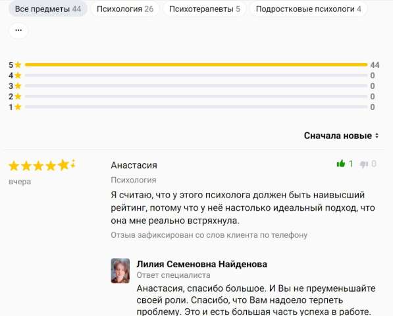Image resolution: width=393 pixels, height=316 pixels.
Task: Like Анастасия's review with thumbs-up icon
Action: tap(341, 164)
